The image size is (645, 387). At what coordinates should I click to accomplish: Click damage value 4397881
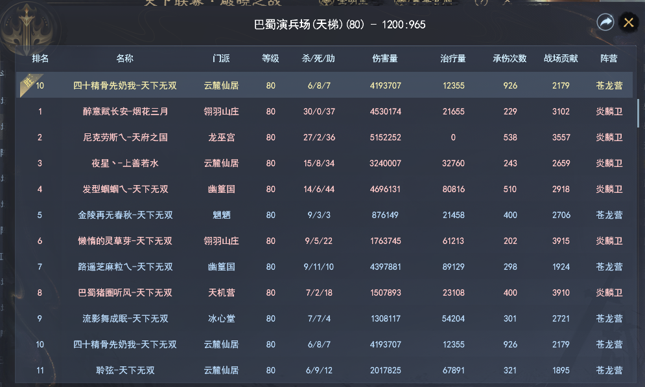tap(386, 267)
